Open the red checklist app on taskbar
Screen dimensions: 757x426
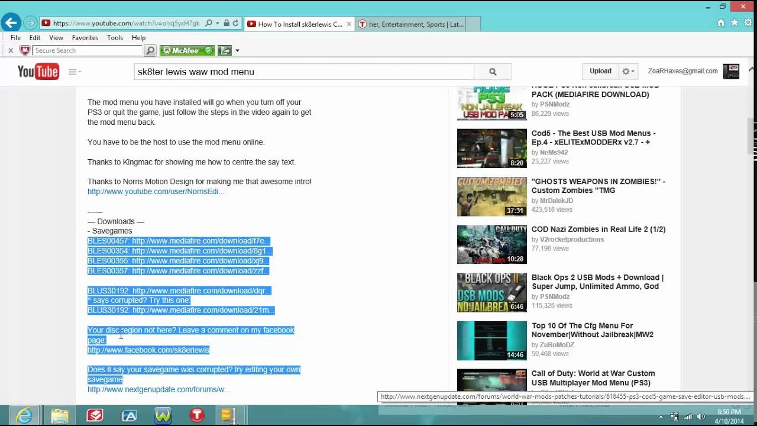point(95,416)
